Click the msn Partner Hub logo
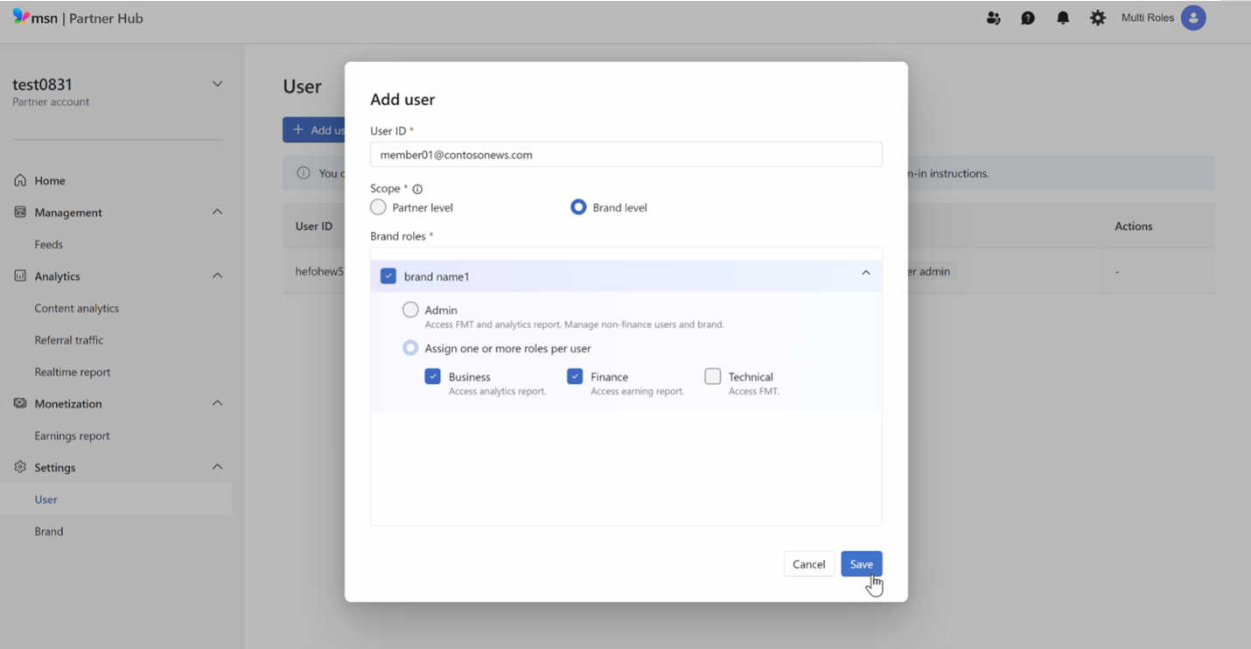1251x649 pixels. pos(77,17)
